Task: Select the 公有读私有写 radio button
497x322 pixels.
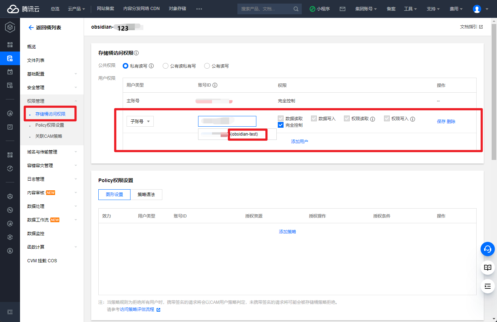Action: click(x=166, y=66)
